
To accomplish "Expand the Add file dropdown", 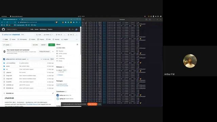I will coord(43,45).
